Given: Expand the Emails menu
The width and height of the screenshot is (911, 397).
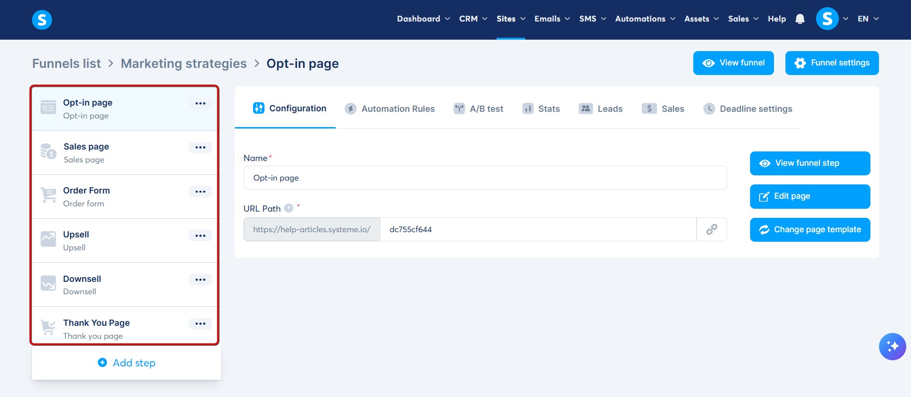Looking at the screenshot, I should (x=552, y=19).
